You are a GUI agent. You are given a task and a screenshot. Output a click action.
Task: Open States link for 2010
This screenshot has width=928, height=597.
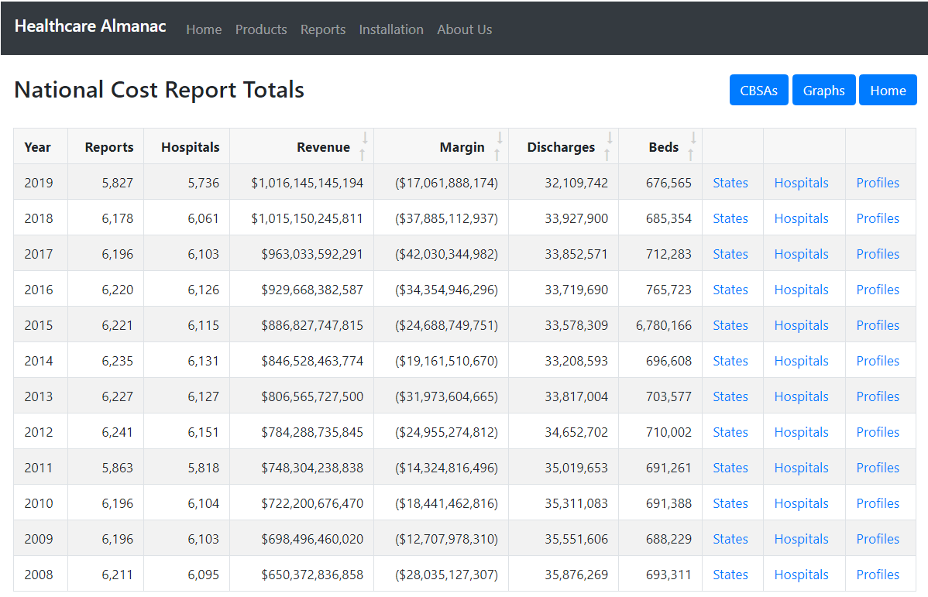(x=730, y=503)
